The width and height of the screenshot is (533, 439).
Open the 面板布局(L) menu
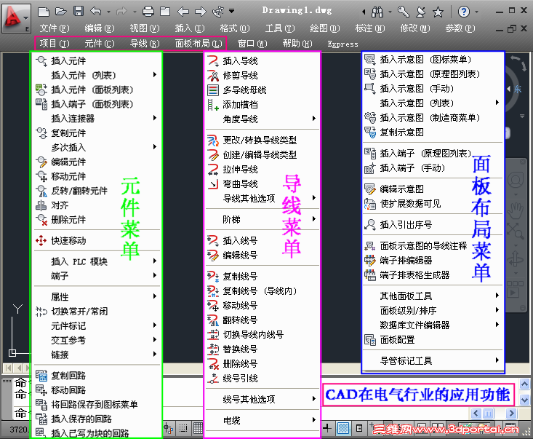coord(199,44)
